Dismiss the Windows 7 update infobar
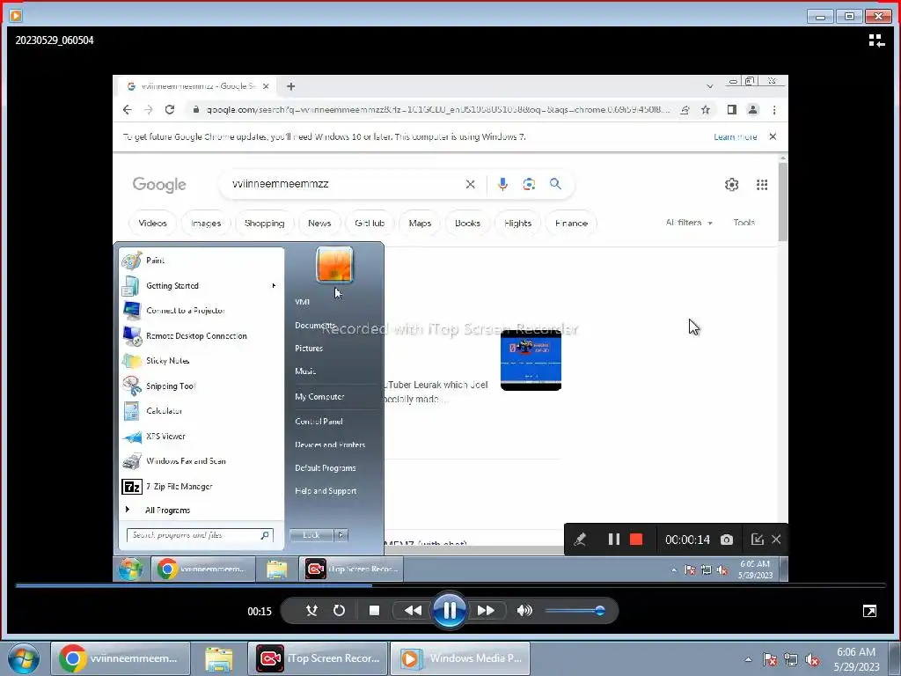Screen dimensions: 901x676 [773, 136]
